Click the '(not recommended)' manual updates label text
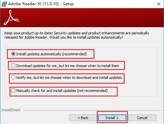This screenshot has width=164, height=124. click(x=92, y=91)
